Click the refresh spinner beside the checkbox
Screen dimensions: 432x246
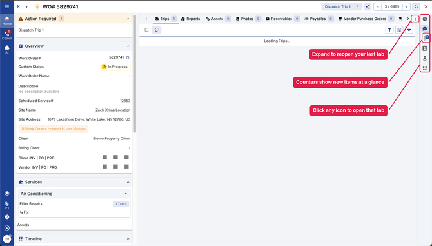pos(156,30)
